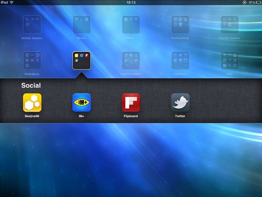Open the Media folder
This screenshot has width=262, height=197.
tap(82, 24)
